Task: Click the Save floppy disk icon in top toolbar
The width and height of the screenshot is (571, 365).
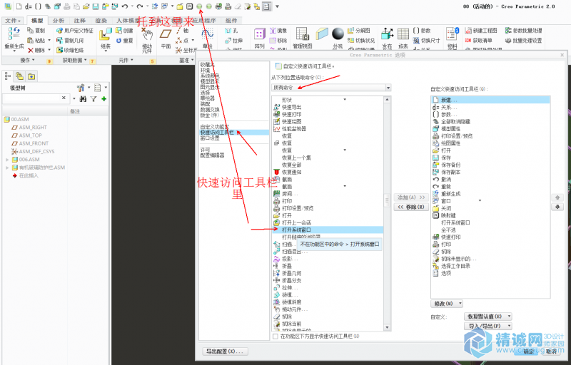Action: click(96, 6)
